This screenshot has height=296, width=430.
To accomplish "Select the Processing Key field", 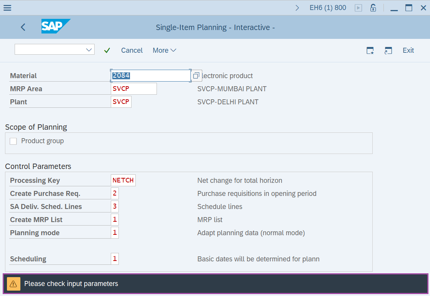I will pos(123,181).
